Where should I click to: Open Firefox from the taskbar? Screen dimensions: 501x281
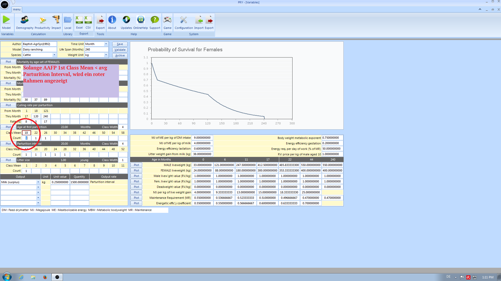tap(45, 277)
